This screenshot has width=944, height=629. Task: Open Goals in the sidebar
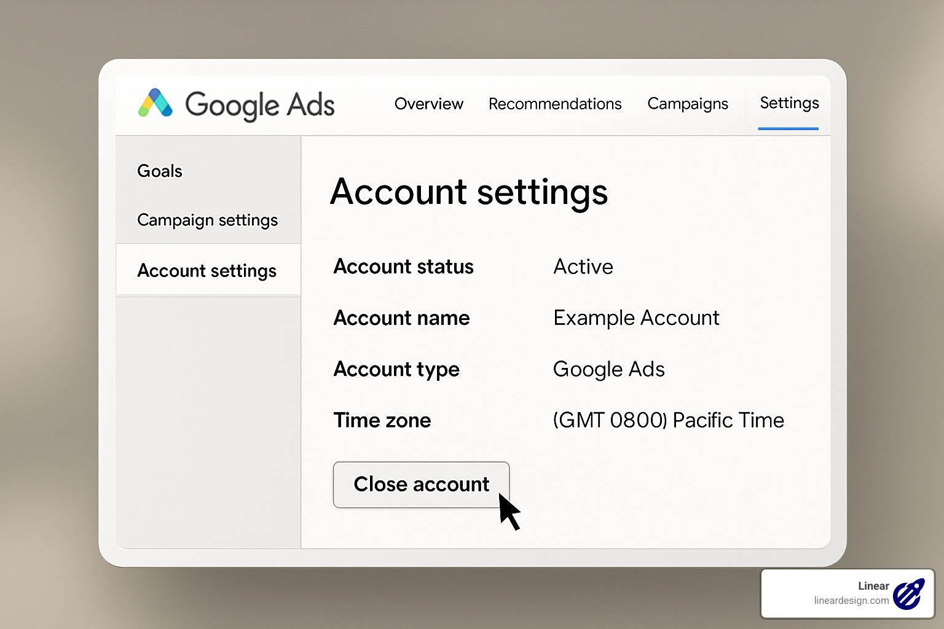point(160,171)
